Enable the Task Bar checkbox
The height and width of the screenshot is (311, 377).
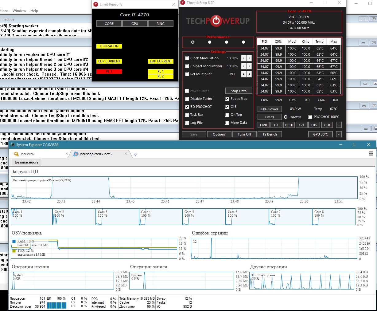click(187, 115)
